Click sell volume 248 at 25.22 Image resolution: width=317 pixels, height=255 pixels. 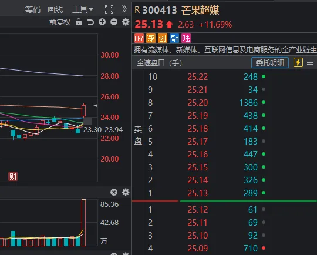tap(251, 77)
